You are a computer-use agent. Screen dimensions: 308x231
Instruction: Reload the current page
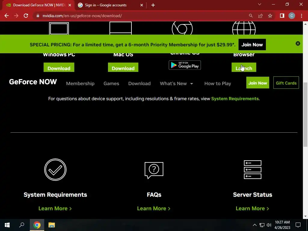[26, 16]
